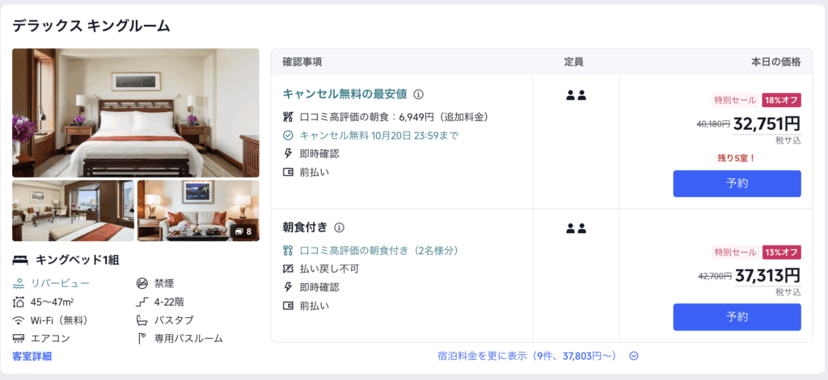Click the river view wave icon
The image size is (828, 380).
pyautogui.click(x=19, y=283)
